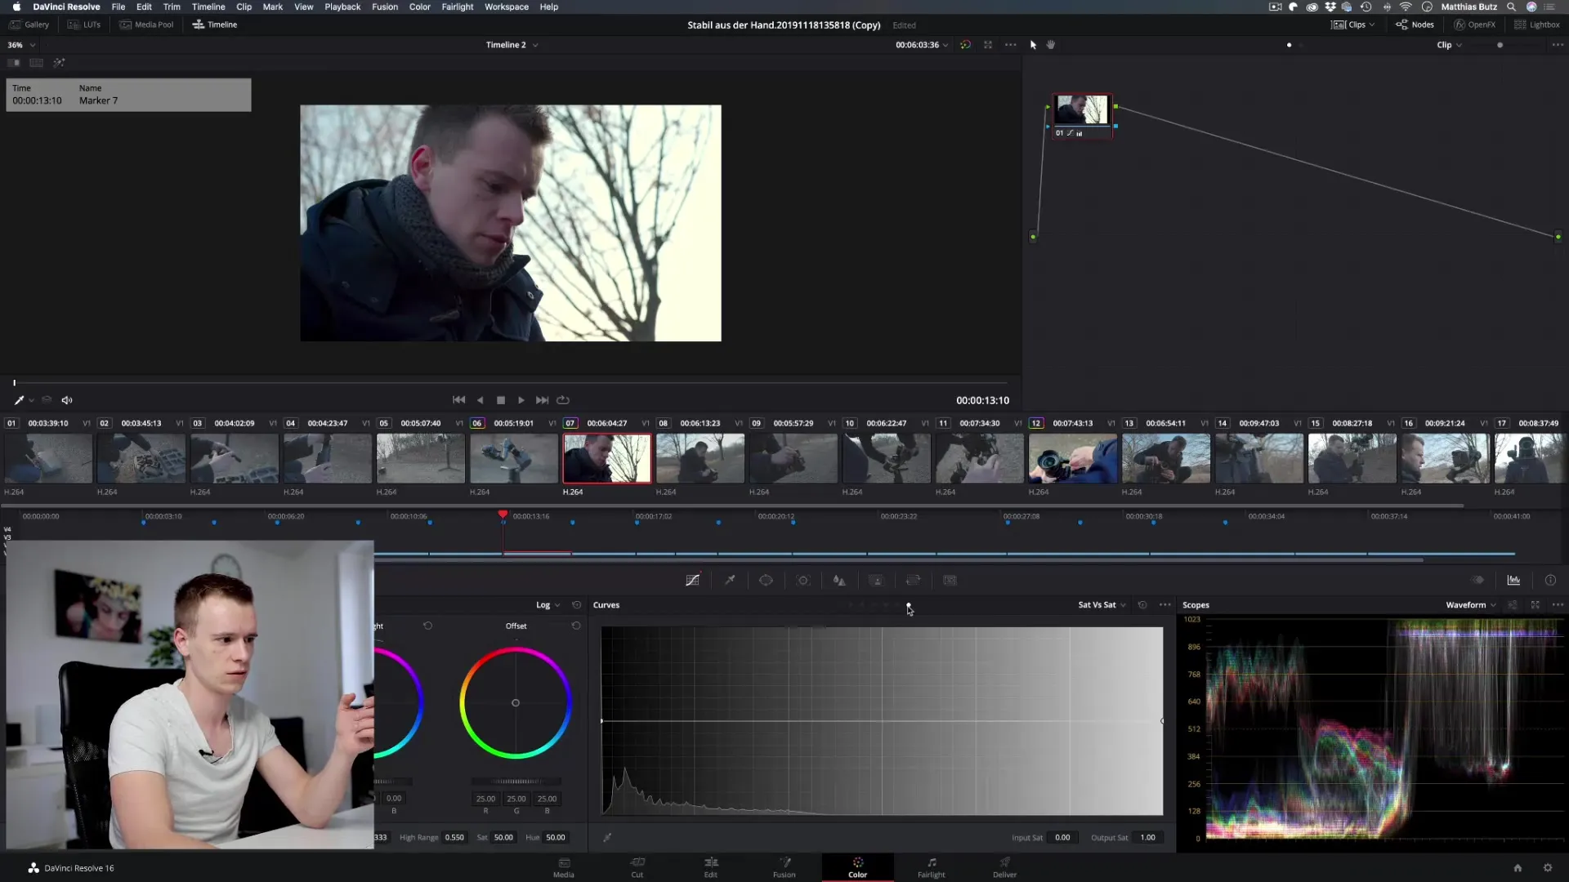Reset the Curves palette
1569x882 pixels.
[x=1142, y=605]
